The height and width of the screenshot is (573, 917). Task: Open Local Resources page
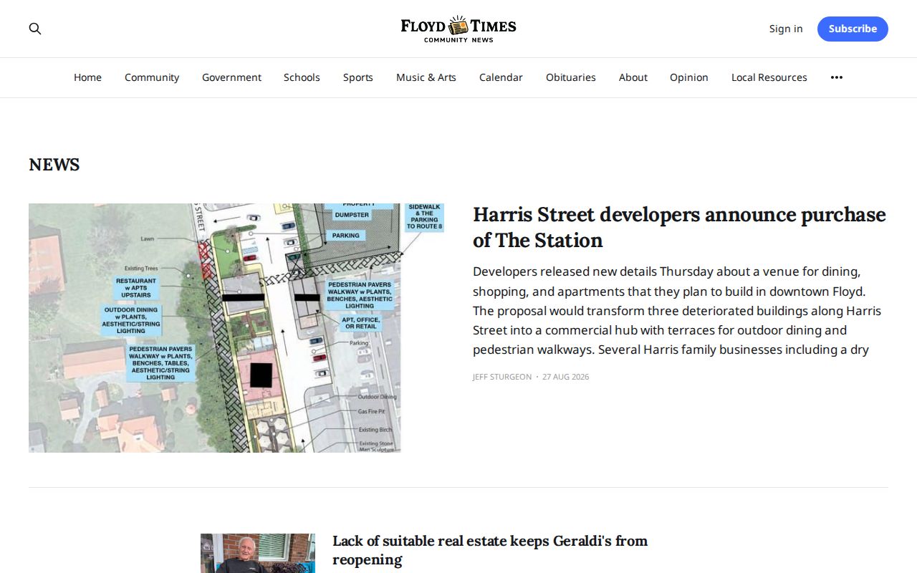point(769,77)
